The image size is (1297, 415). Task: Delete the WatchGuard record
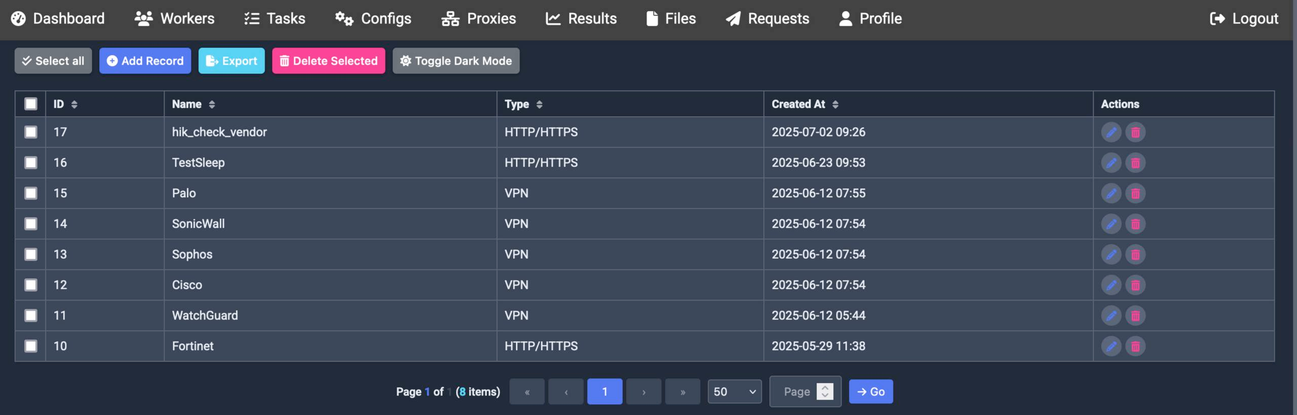point(1135,316)
